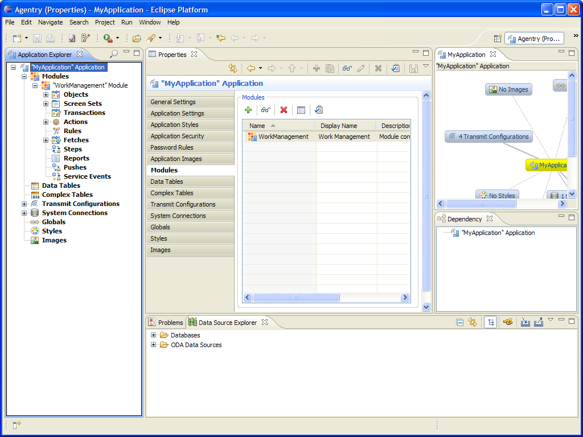Click the clipboard-check icon in Modules section
The width and height of the screenshot is (583, 437).
[318, 110]
